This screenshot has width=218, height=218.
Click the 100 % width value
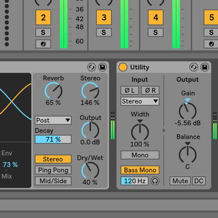tap(140, 144)
